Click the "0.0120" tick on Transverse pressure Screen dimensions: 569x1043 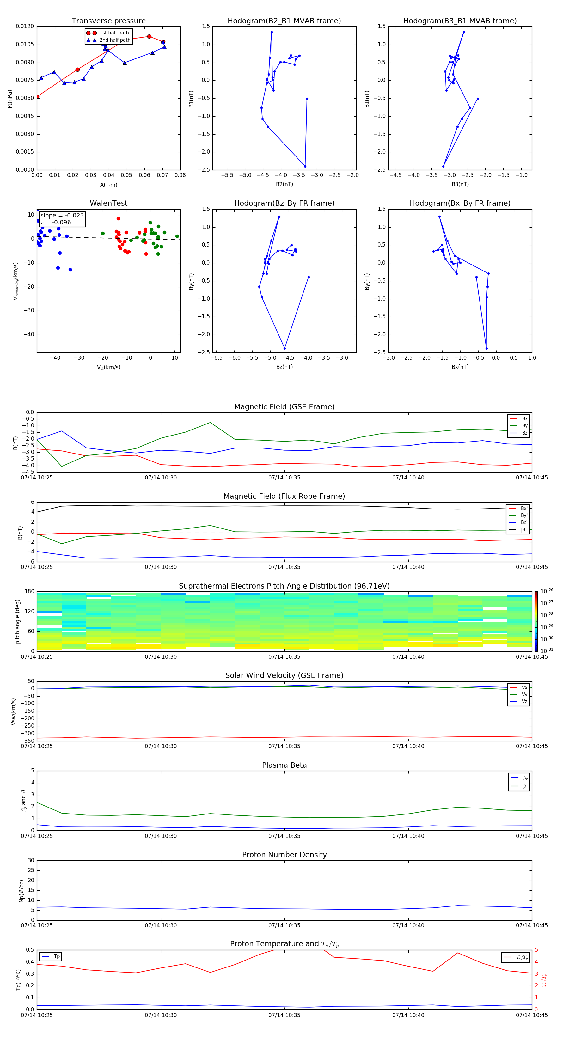coord(25,27)
